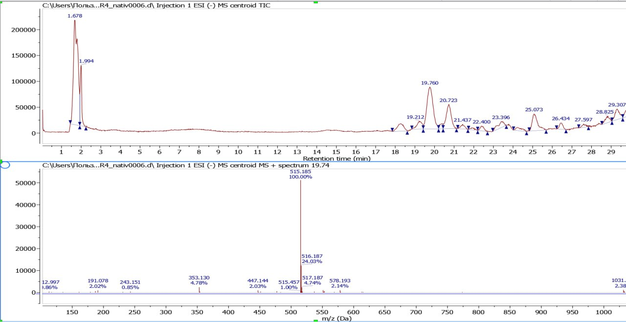Click the TIC chromatogram title text
Image resolution: width=626 pixels, height=322 pixels.
(x=156, y=6)
